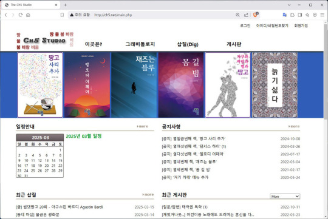Open notice 열일곱번째 책, '땅고 사리 추가'
The height and width of the screenshot is (219, 328).
(x=194, y=138)
